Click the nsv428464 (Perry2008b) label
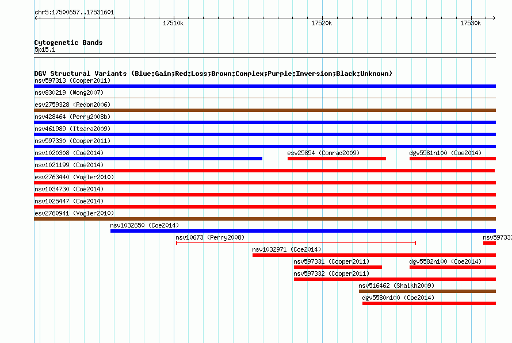The width and height of the screenshot is (512, 343). coord(72,117)
